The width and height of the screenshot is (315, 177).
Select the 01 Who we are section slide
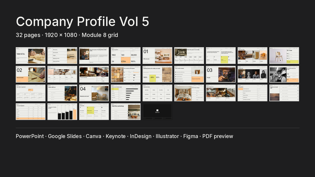(x=157, y=55)
